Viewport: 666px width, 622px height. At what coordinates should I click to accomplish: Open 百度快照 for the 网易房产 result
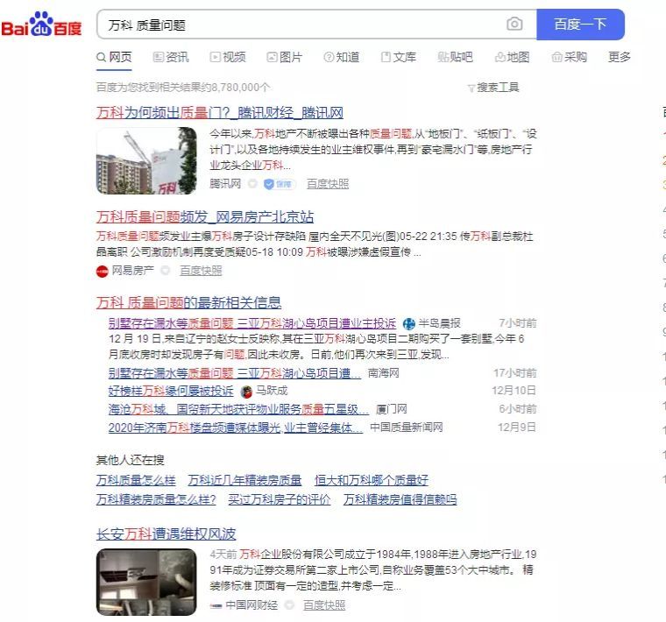tap(201, 271)
